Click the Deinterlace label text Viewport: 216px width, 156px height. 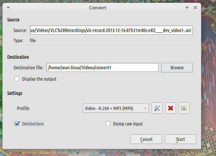pos(33,124)
